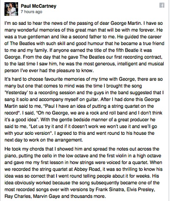Open the Paul McCartney profile name link
Viewport: 170px width, 201px height.
tap(38, 6)
